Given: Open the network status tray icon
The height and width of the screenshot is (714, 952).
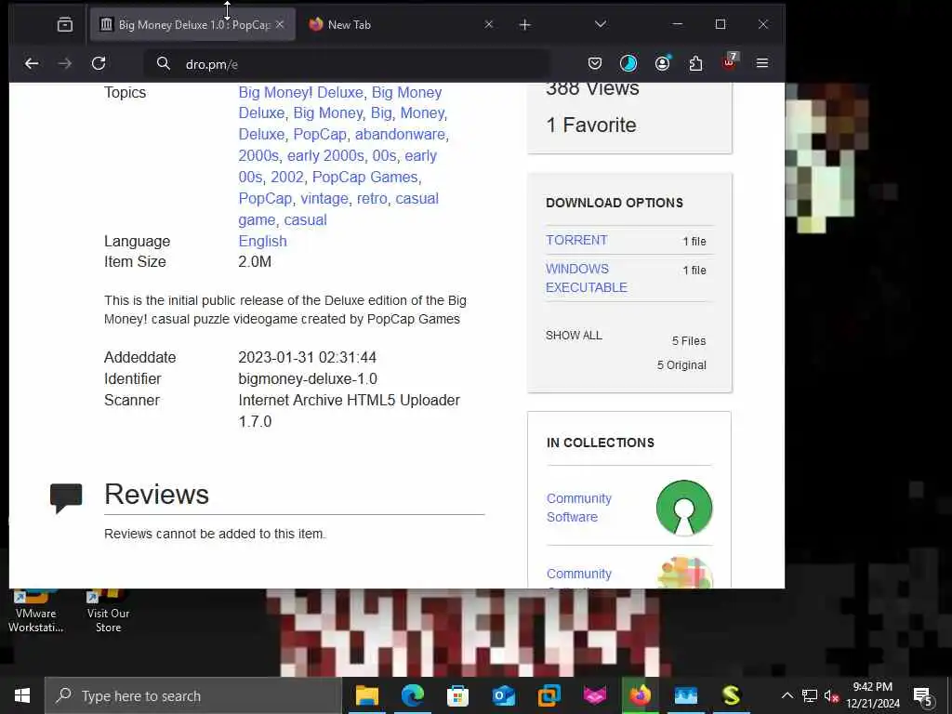Looking at the screenshot, I should pyautogui.click(x=810, y=695).
